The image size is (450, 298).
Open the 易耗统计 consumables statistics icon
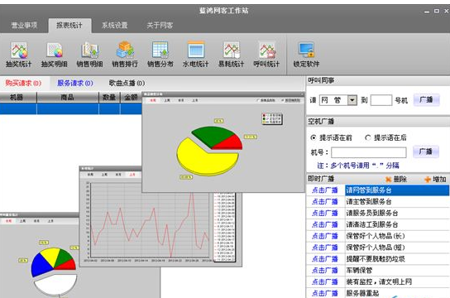[231, 55]
